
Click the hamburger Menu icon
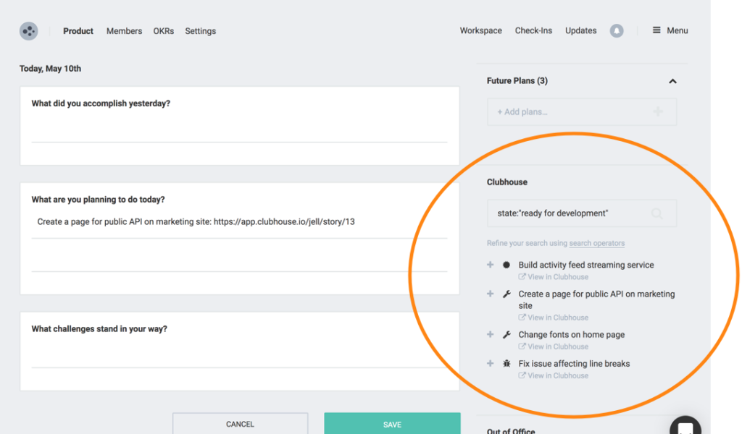coord(656,30)
